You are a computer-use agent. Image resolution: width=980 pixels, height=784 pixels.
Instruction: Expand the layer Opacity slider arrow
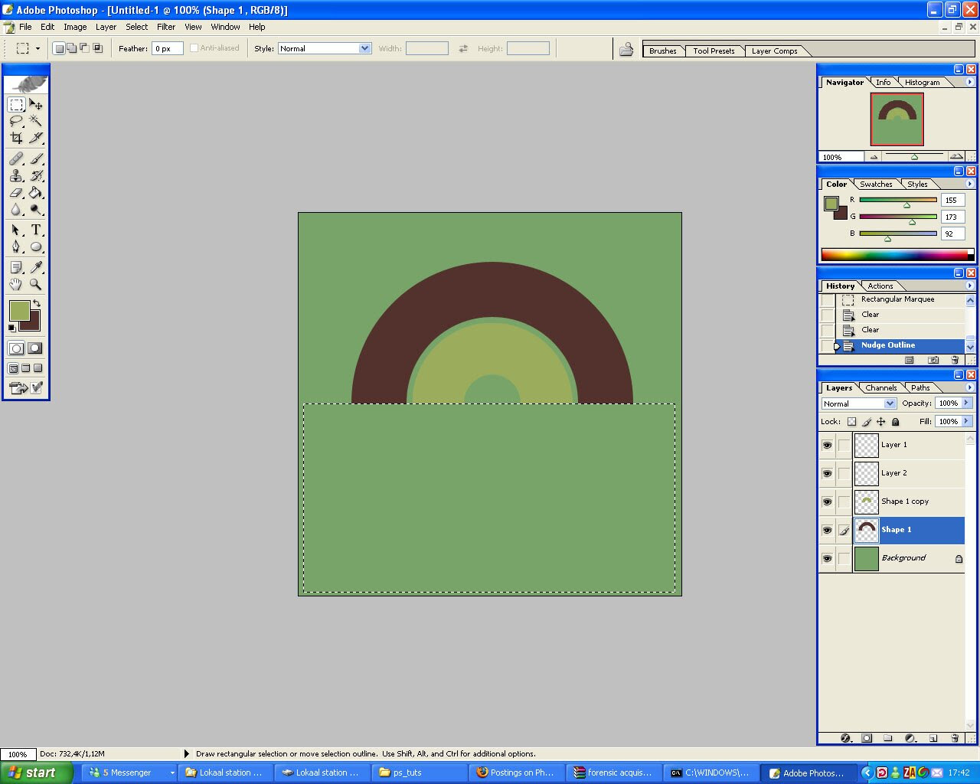(967, 403)
